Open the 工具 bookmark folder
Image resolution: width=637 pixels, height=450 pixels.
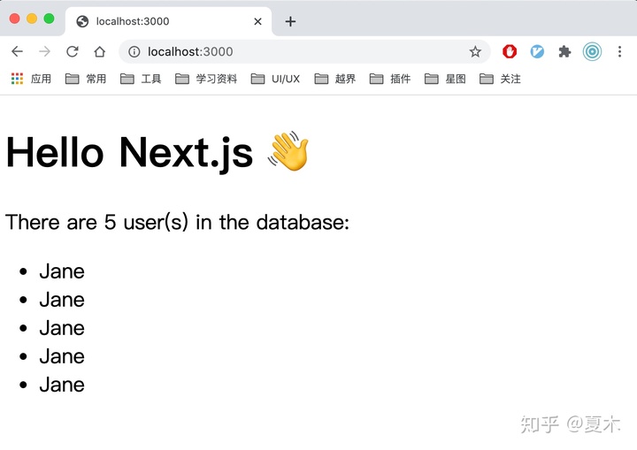[141, 79]
